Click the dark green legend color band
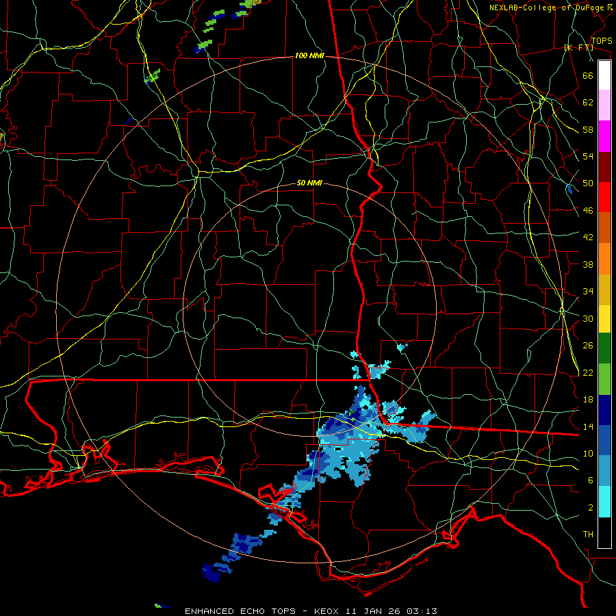The height and width of the screenshot is (616, 616). [604, 348]
